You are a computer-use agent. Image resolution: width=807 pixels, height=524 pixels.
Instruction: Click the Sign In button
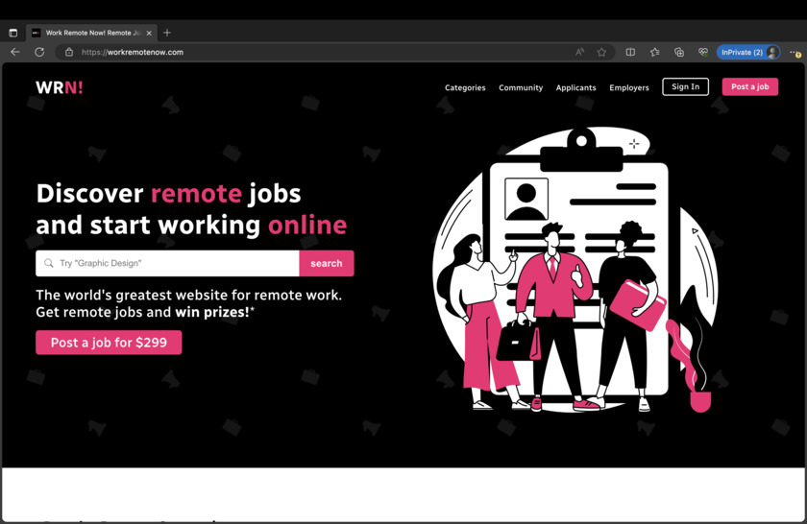[685, 86]
